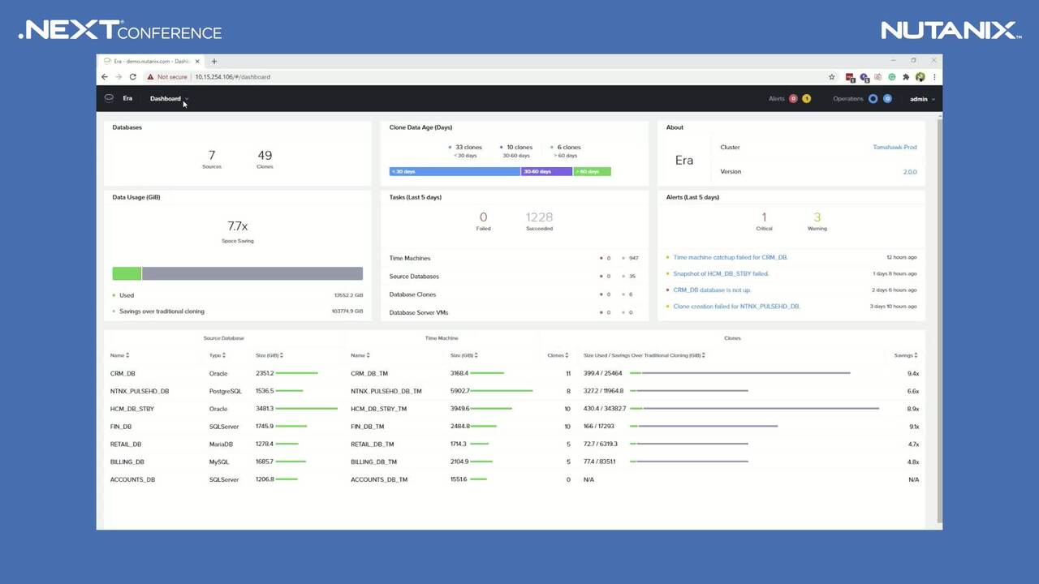Select the Era dashboard browser tab
Screen dimensions: 1039x584
pos(152,61)
